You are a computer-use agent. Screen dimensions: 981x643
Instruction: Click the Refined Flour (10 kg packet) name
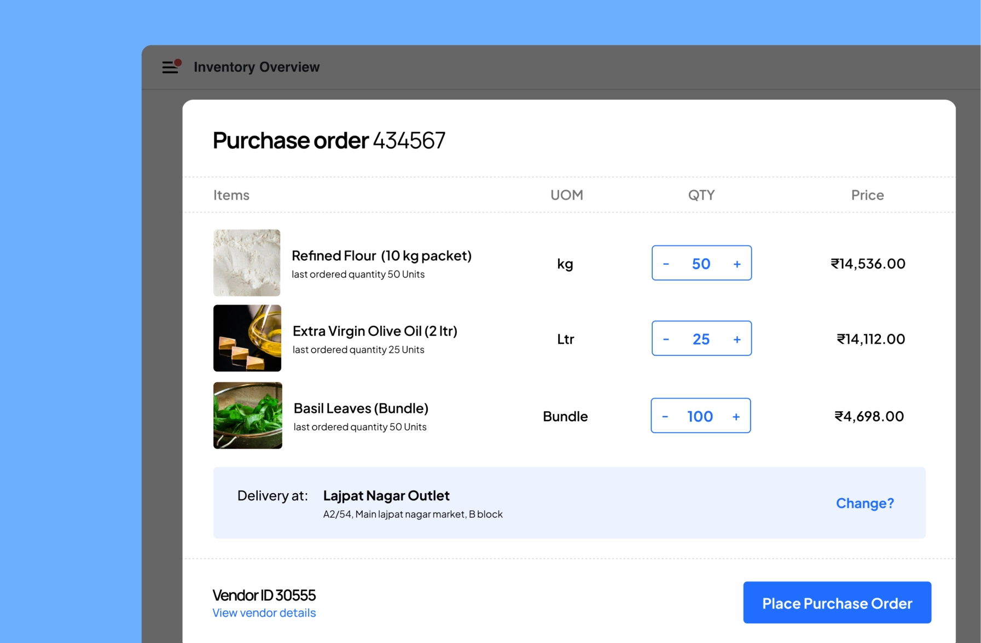click(381, 256)
